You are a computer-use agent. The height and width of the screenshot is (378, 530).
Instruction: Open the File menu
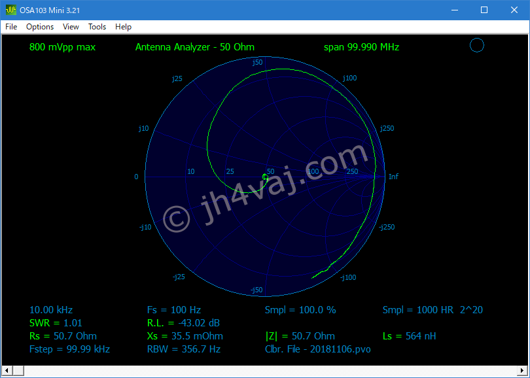click(x=11, y=27)
